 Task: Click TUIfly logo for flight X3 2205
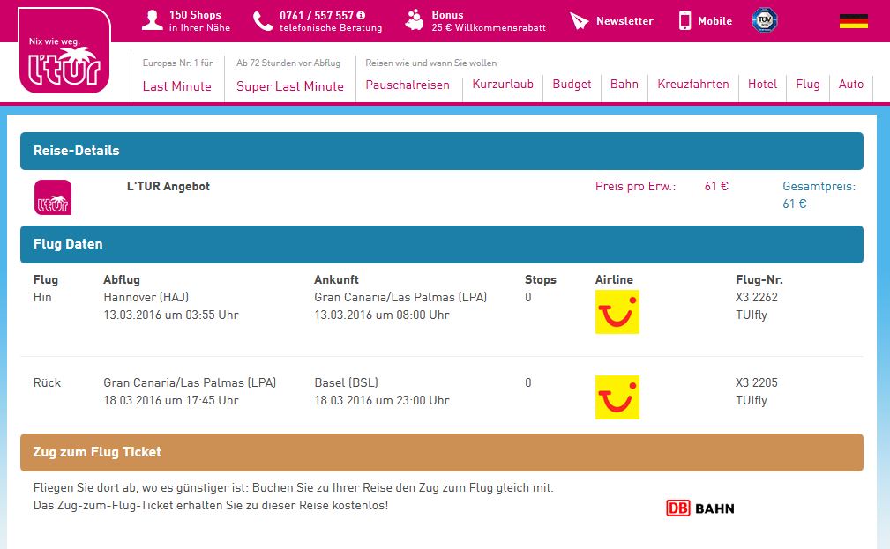tap(617, 397)
